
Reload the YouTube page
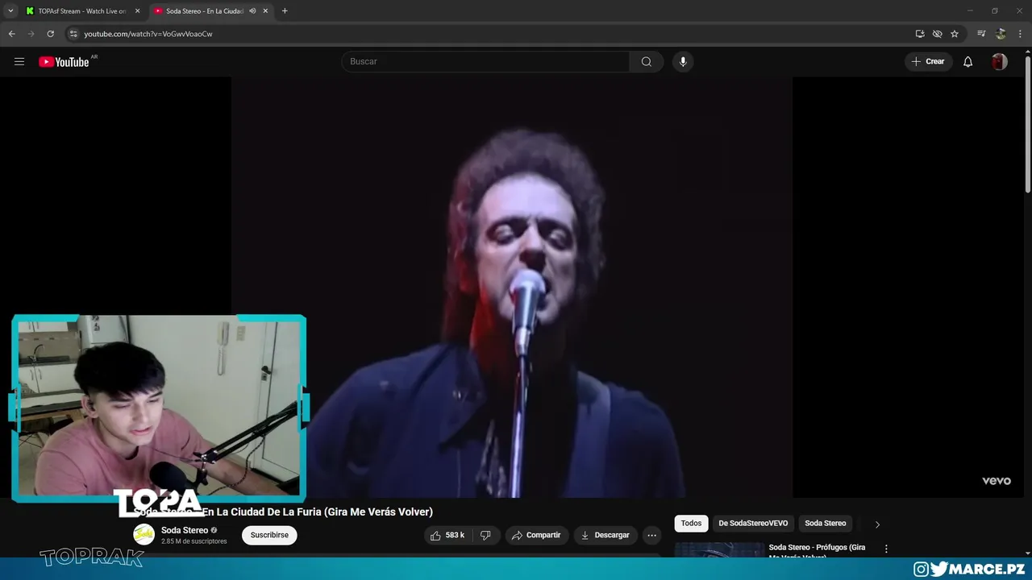click(x=50, y=34)
